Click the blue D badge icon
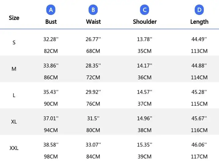Screen dimensions: 219x164 (199, 10)
